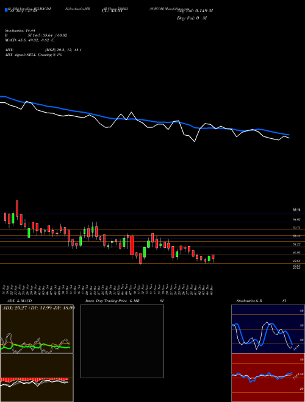Viewport: 305px width, 402px height.
Task: Click the tallest red candlestick near the chart start
Action: click(17, 209)
